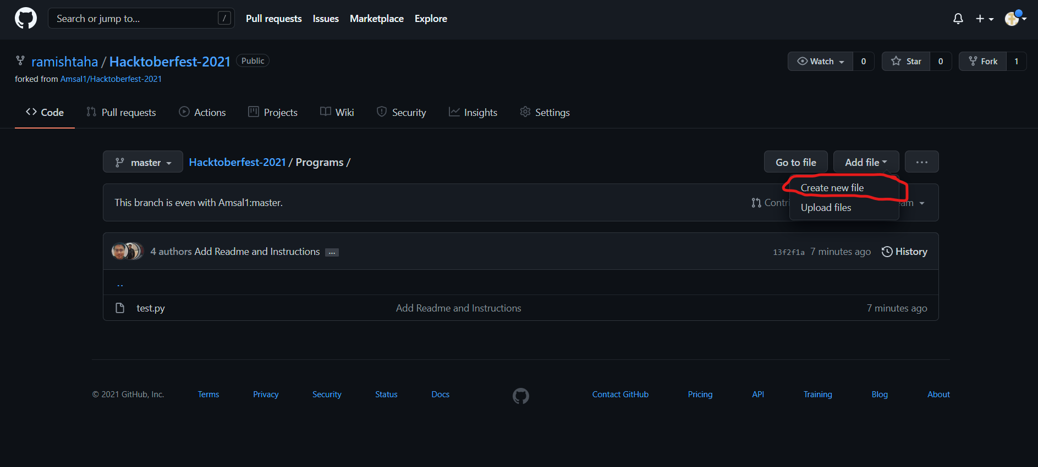The width and height of the screenshot is (1038, 467).
Task: Open the notifications bell
Action: click(958, 19)
